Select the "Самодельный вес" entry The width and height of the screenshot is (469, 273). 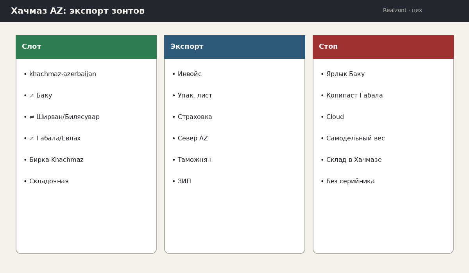pos(353,138)
